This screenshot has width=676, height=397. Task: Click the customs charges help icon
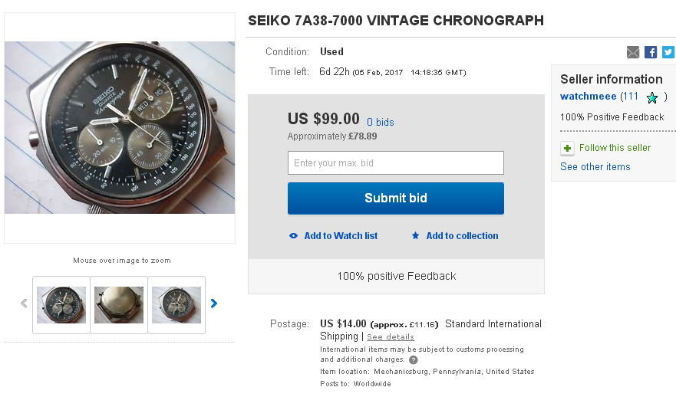click(414, 360)
